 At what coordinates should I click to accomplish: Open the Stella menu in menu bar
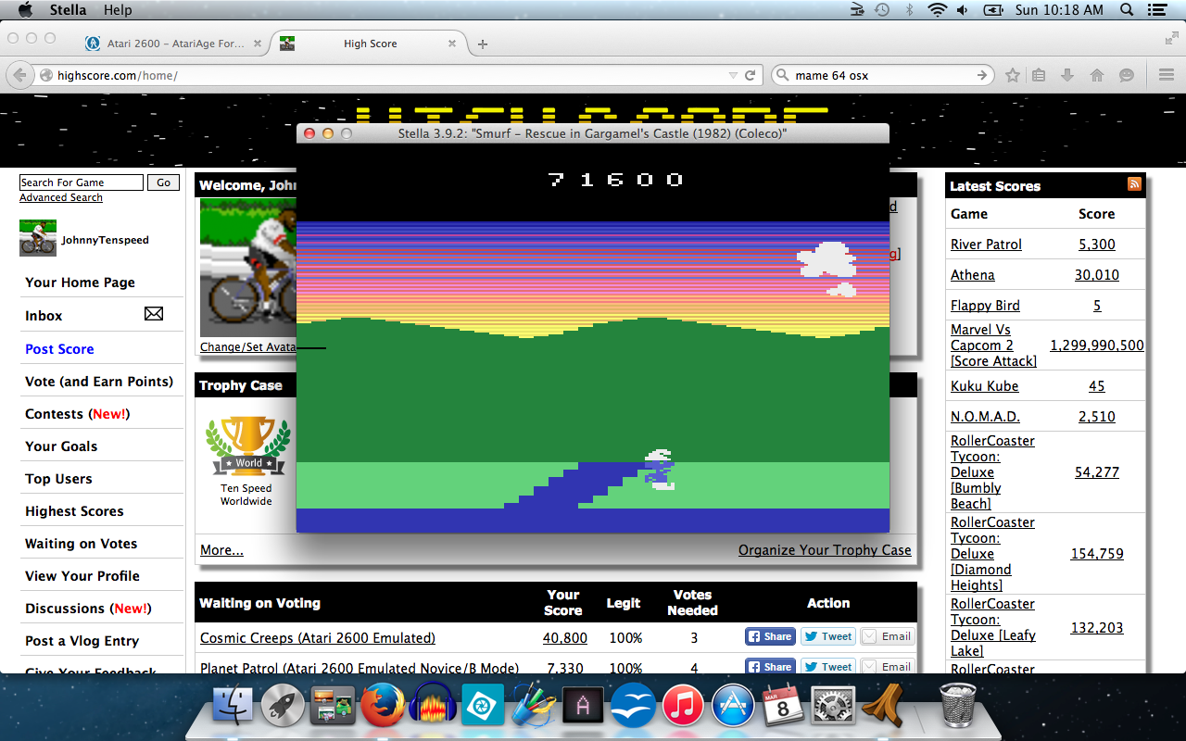pos(68,10)
